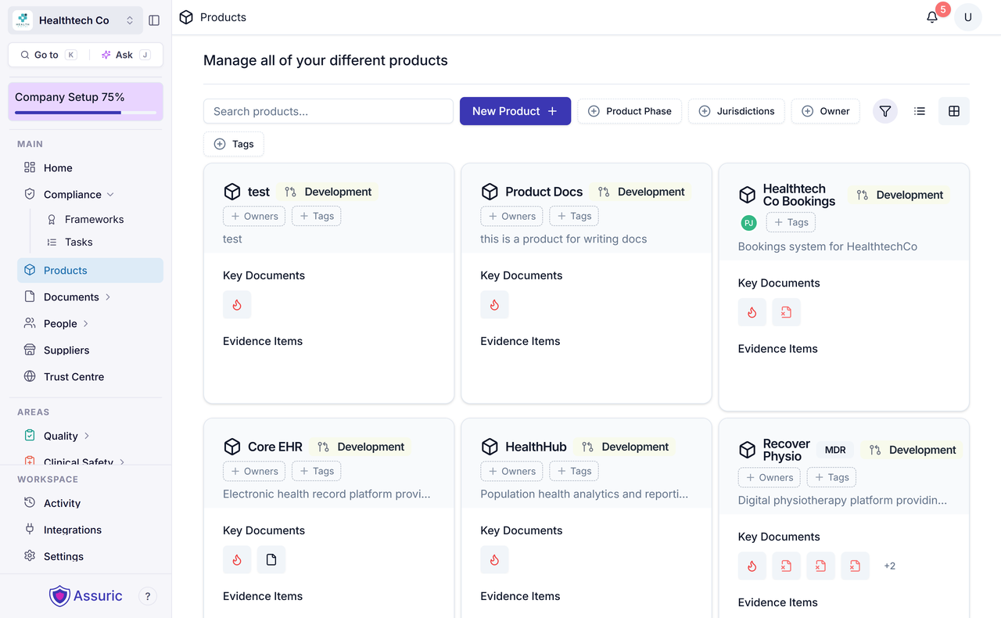Open the Owner filter dropdown

click(x=826, y=111)
